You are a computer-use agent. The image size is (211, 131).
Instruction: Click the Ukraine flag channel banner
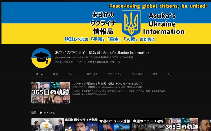point(106,23)
